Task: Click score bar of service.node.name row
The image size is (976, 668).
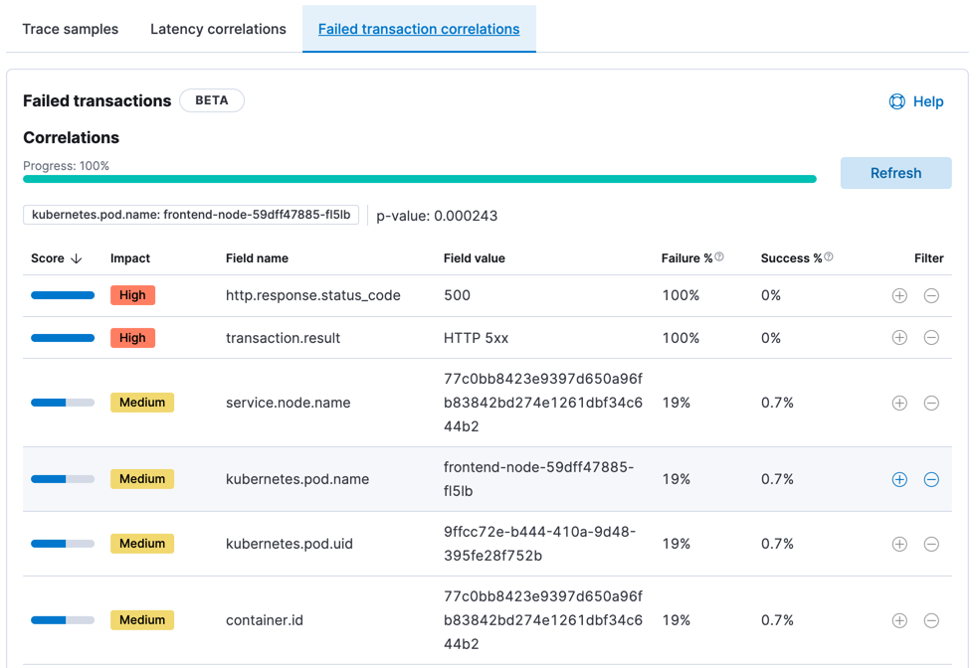Action: click(x=63, y=403)
